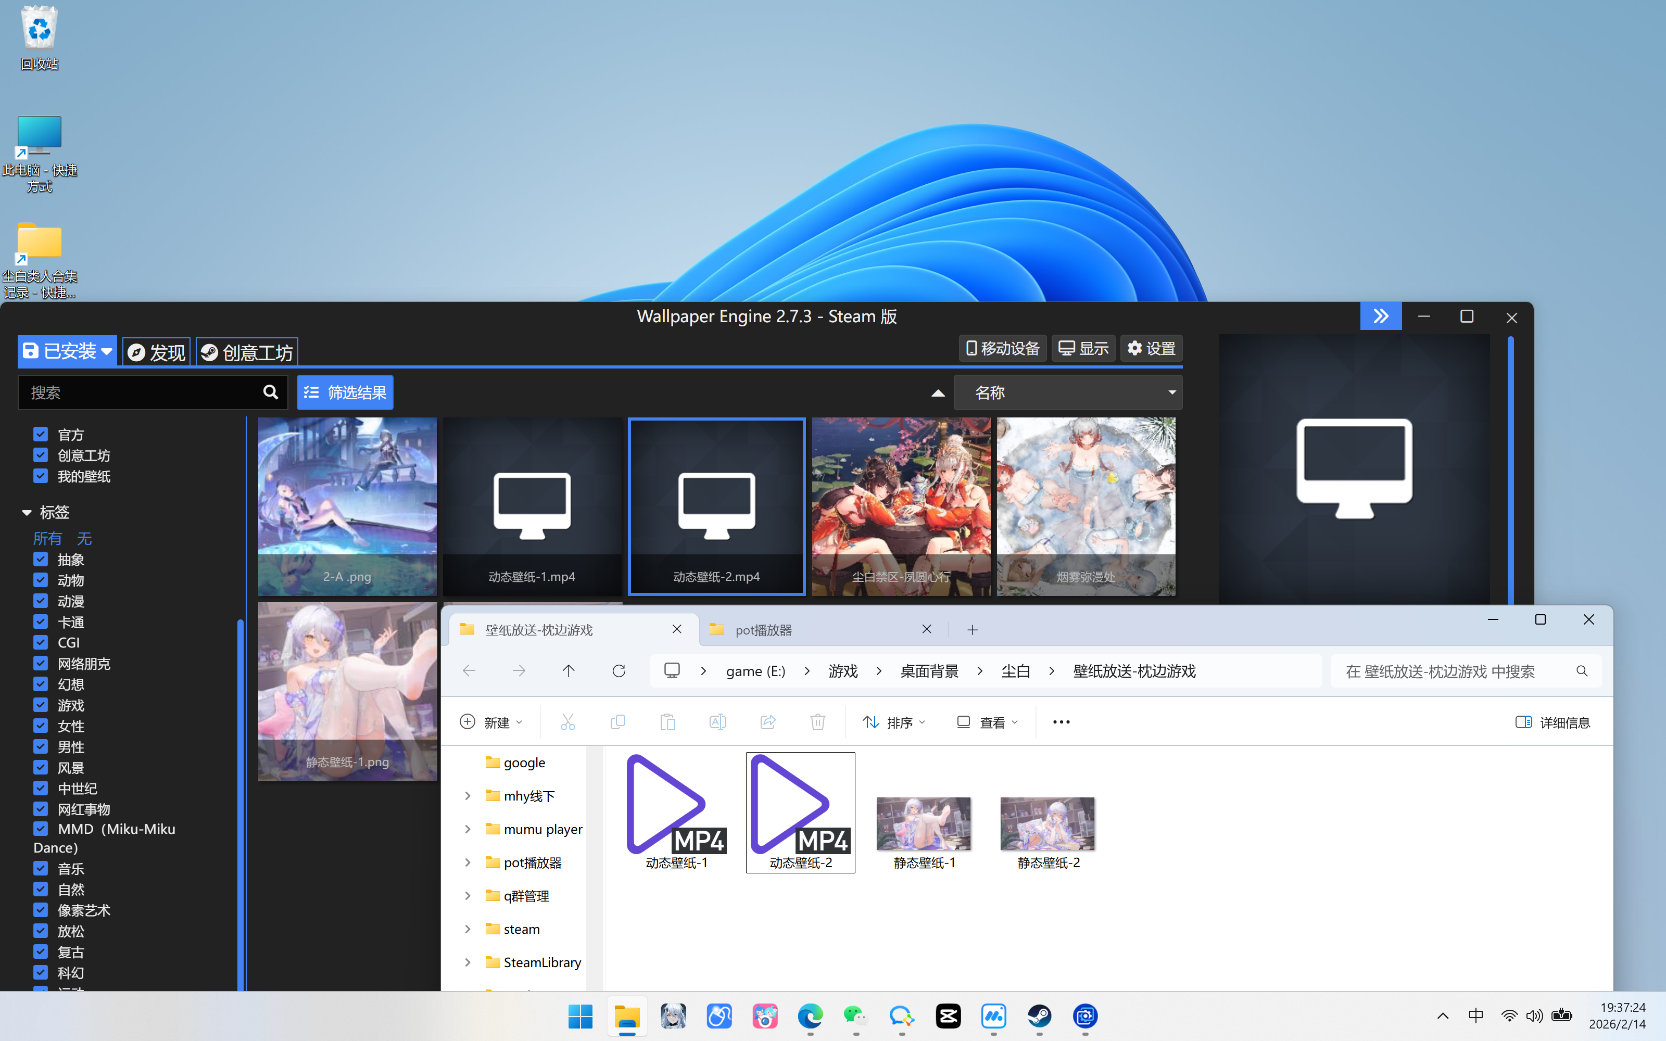Toggle the 像素艺术 tag checkbox
This screenshot has height=1041, width=1666.
coord(41,910)
